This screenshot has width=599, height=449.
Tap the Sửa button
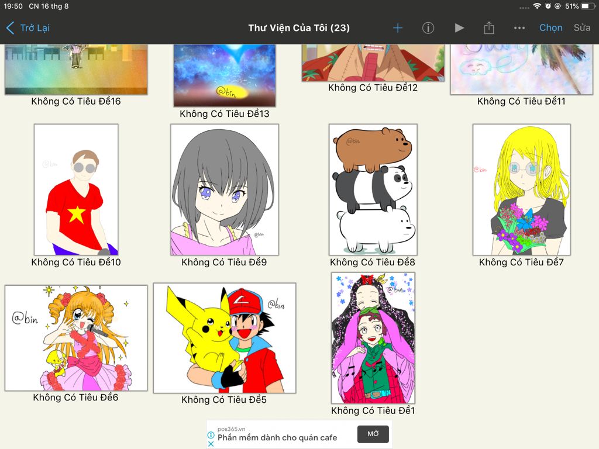tap(582, 28)
